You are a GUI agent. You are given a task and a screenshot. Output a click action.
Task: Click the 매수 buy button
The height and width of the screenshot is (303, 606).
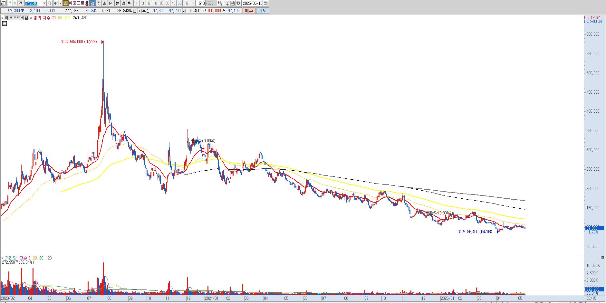pyautogui.click(x=249, y=11)
